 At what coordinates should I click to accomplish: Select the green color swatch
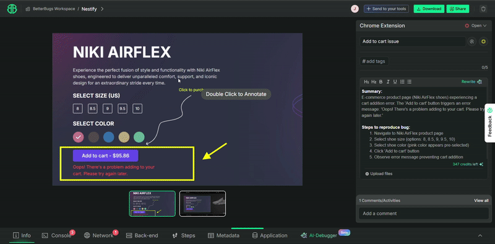click(x=139, y=137)
